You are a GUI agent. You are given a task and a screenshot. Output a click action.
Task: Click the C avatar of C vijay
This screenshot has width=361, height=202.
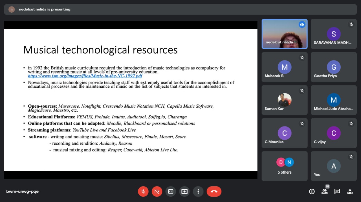point(334,133)
